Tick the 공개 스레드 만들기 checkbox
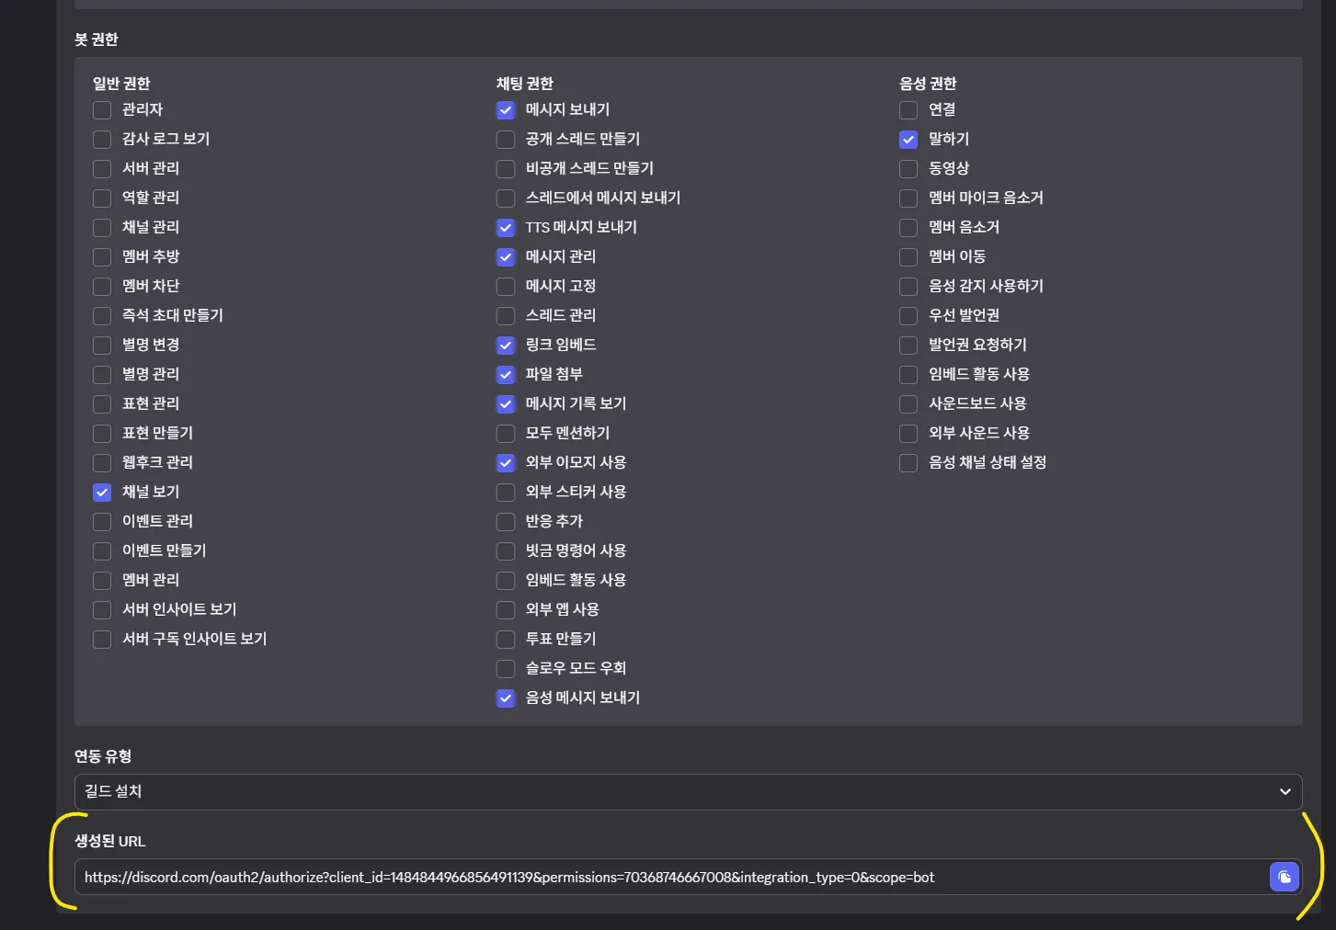Image resolution: width=1336 pixels, height=930 pixels. [506, 140]
